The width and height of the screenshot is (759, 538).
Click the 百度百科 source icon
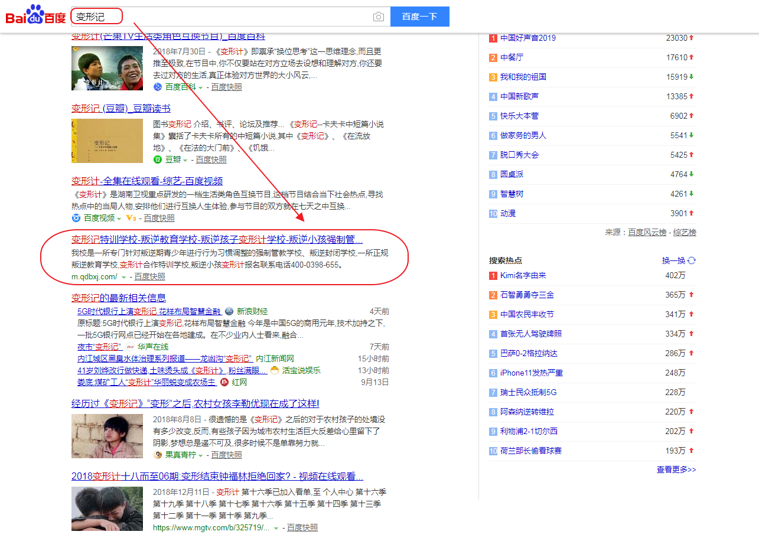pyautogui.click(x=158, y=87)
